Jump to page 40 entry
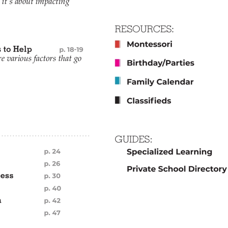 53,189
